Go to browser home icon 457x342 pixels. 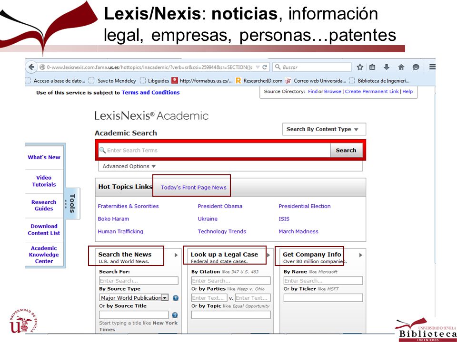[401, 67]
